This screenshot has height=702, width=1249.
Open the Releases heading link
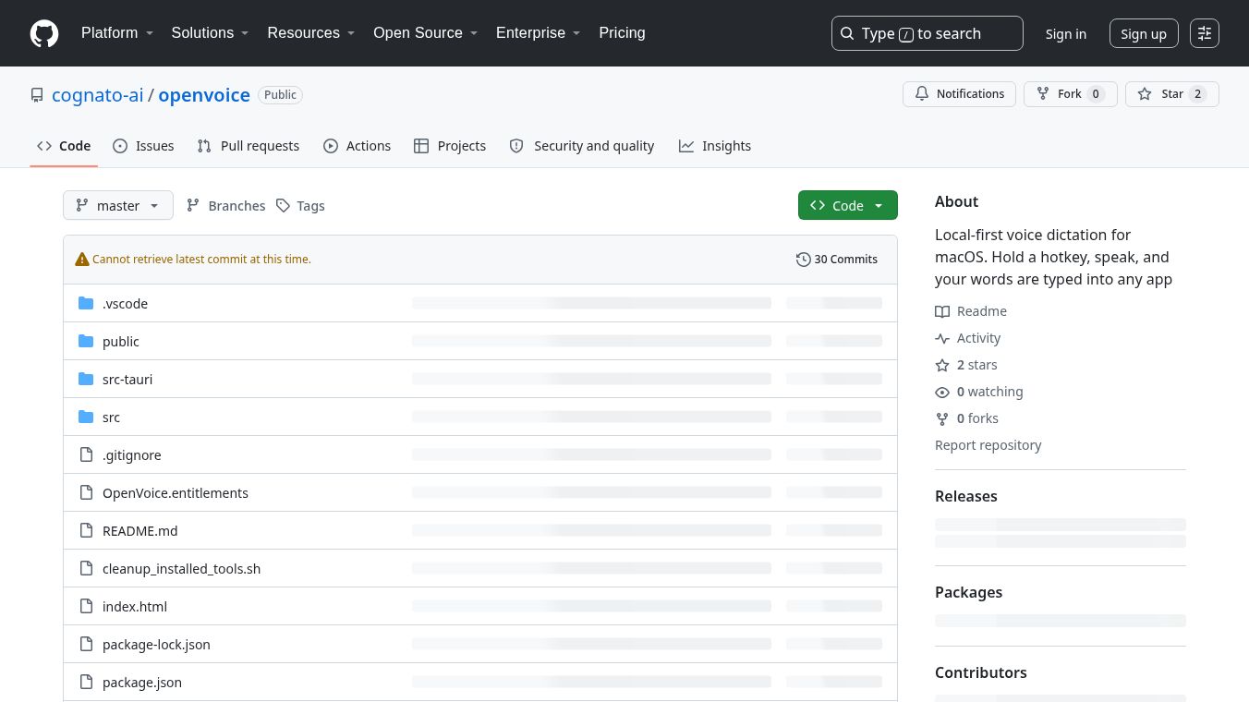point(966,496)
